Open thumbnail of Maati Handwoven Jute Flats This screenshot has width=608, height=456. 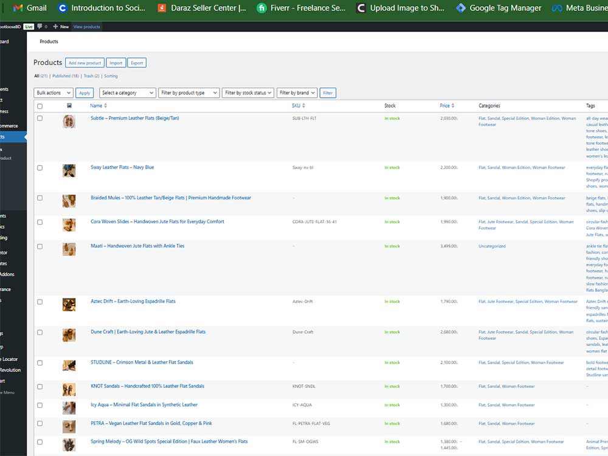(69, 249)
